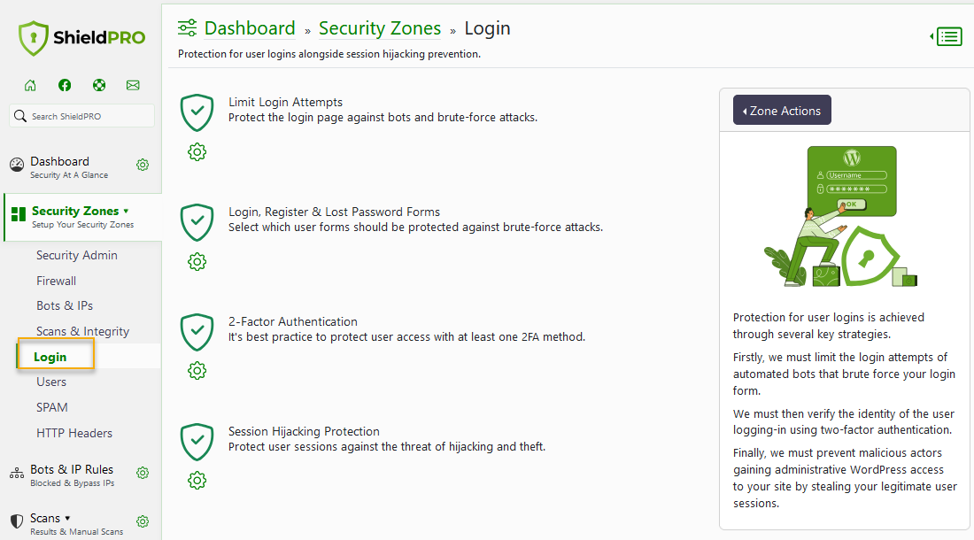Open settings gear under 2-Factor Authentication

pyautogui.click(x=197, y=371)
